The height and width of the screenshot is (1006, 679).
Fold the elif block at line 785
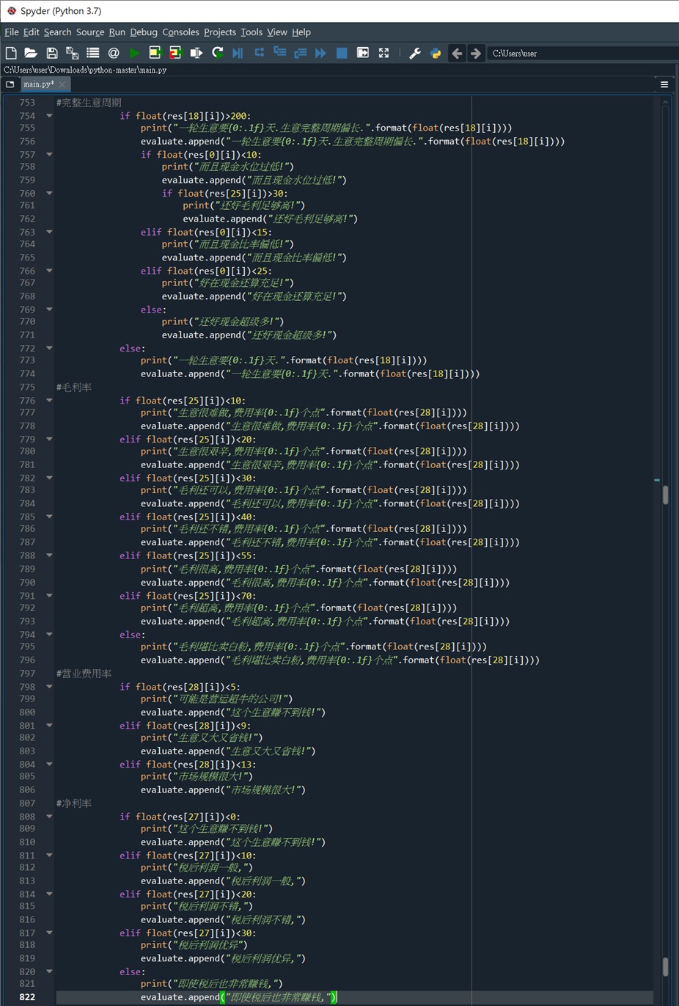tap(49, 517)
